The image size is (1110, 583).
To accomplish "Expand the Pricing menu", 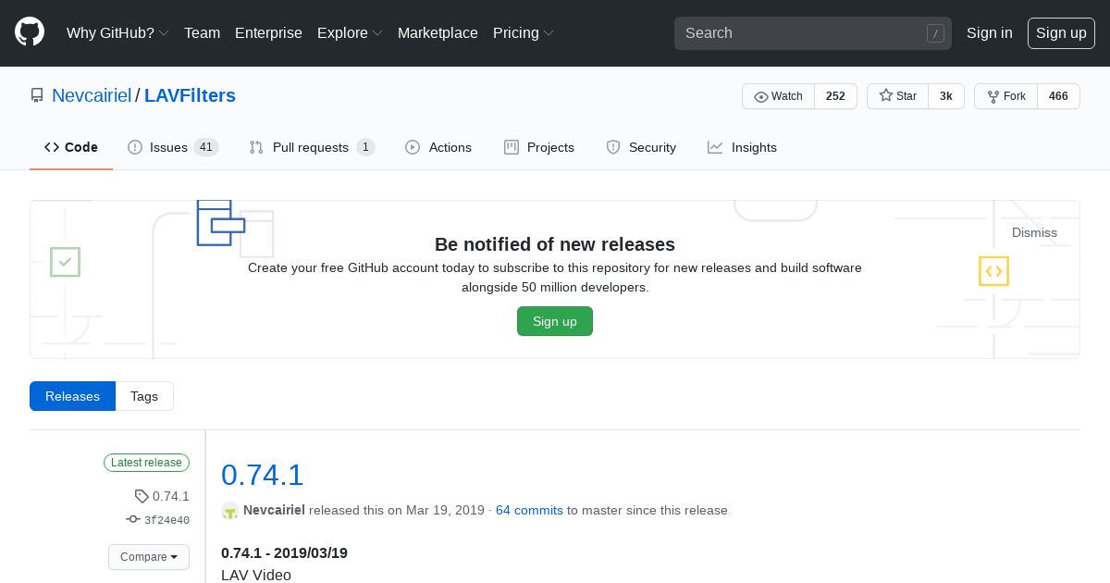I will coord(524,32).
